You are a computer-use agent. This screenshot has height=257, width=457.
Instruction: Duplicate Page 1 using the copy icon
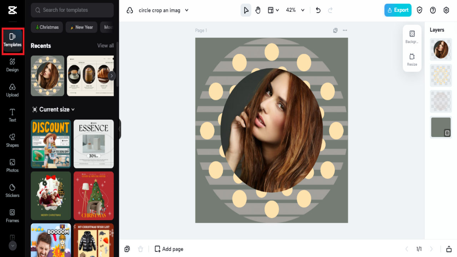pos(335,30)
